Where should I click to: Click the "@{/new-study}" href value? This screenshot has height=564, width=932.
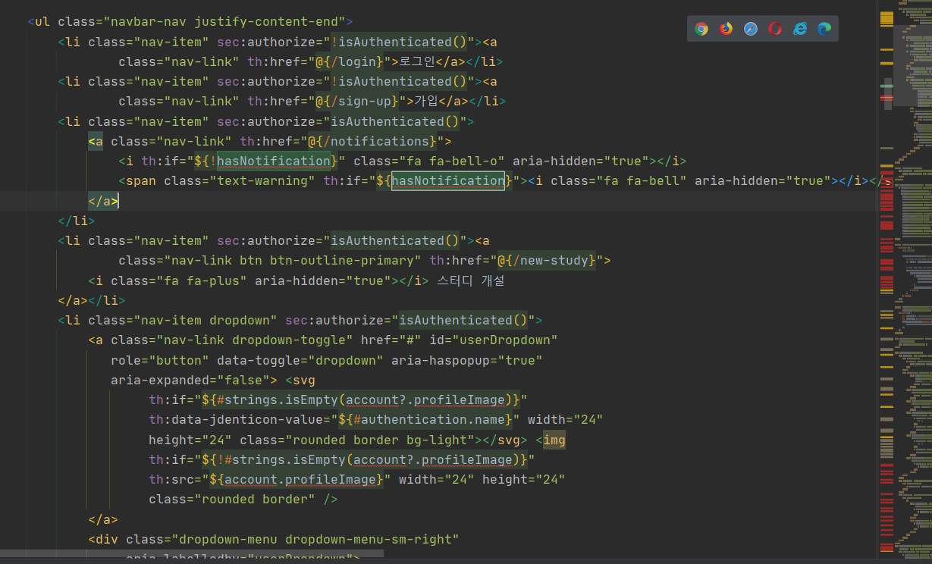tap(546, 260)
